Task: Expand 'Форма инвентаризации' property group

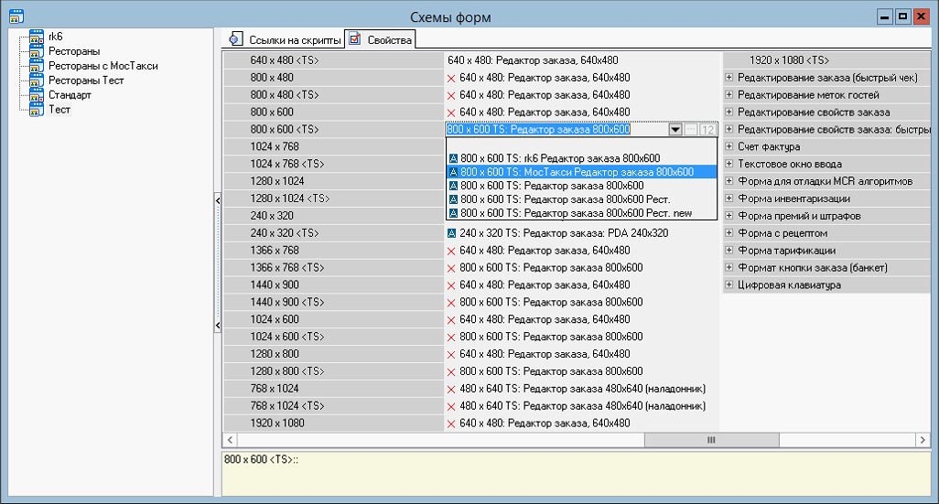Action: coord(729,199)
